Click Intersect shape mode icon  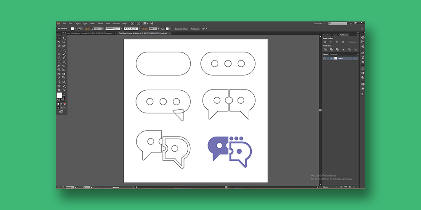[337, 42]
